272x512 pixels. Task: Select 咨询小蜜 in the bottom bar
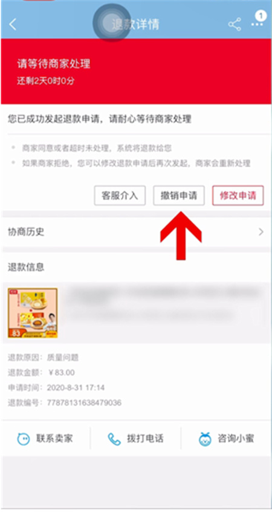tap(226, 439)
